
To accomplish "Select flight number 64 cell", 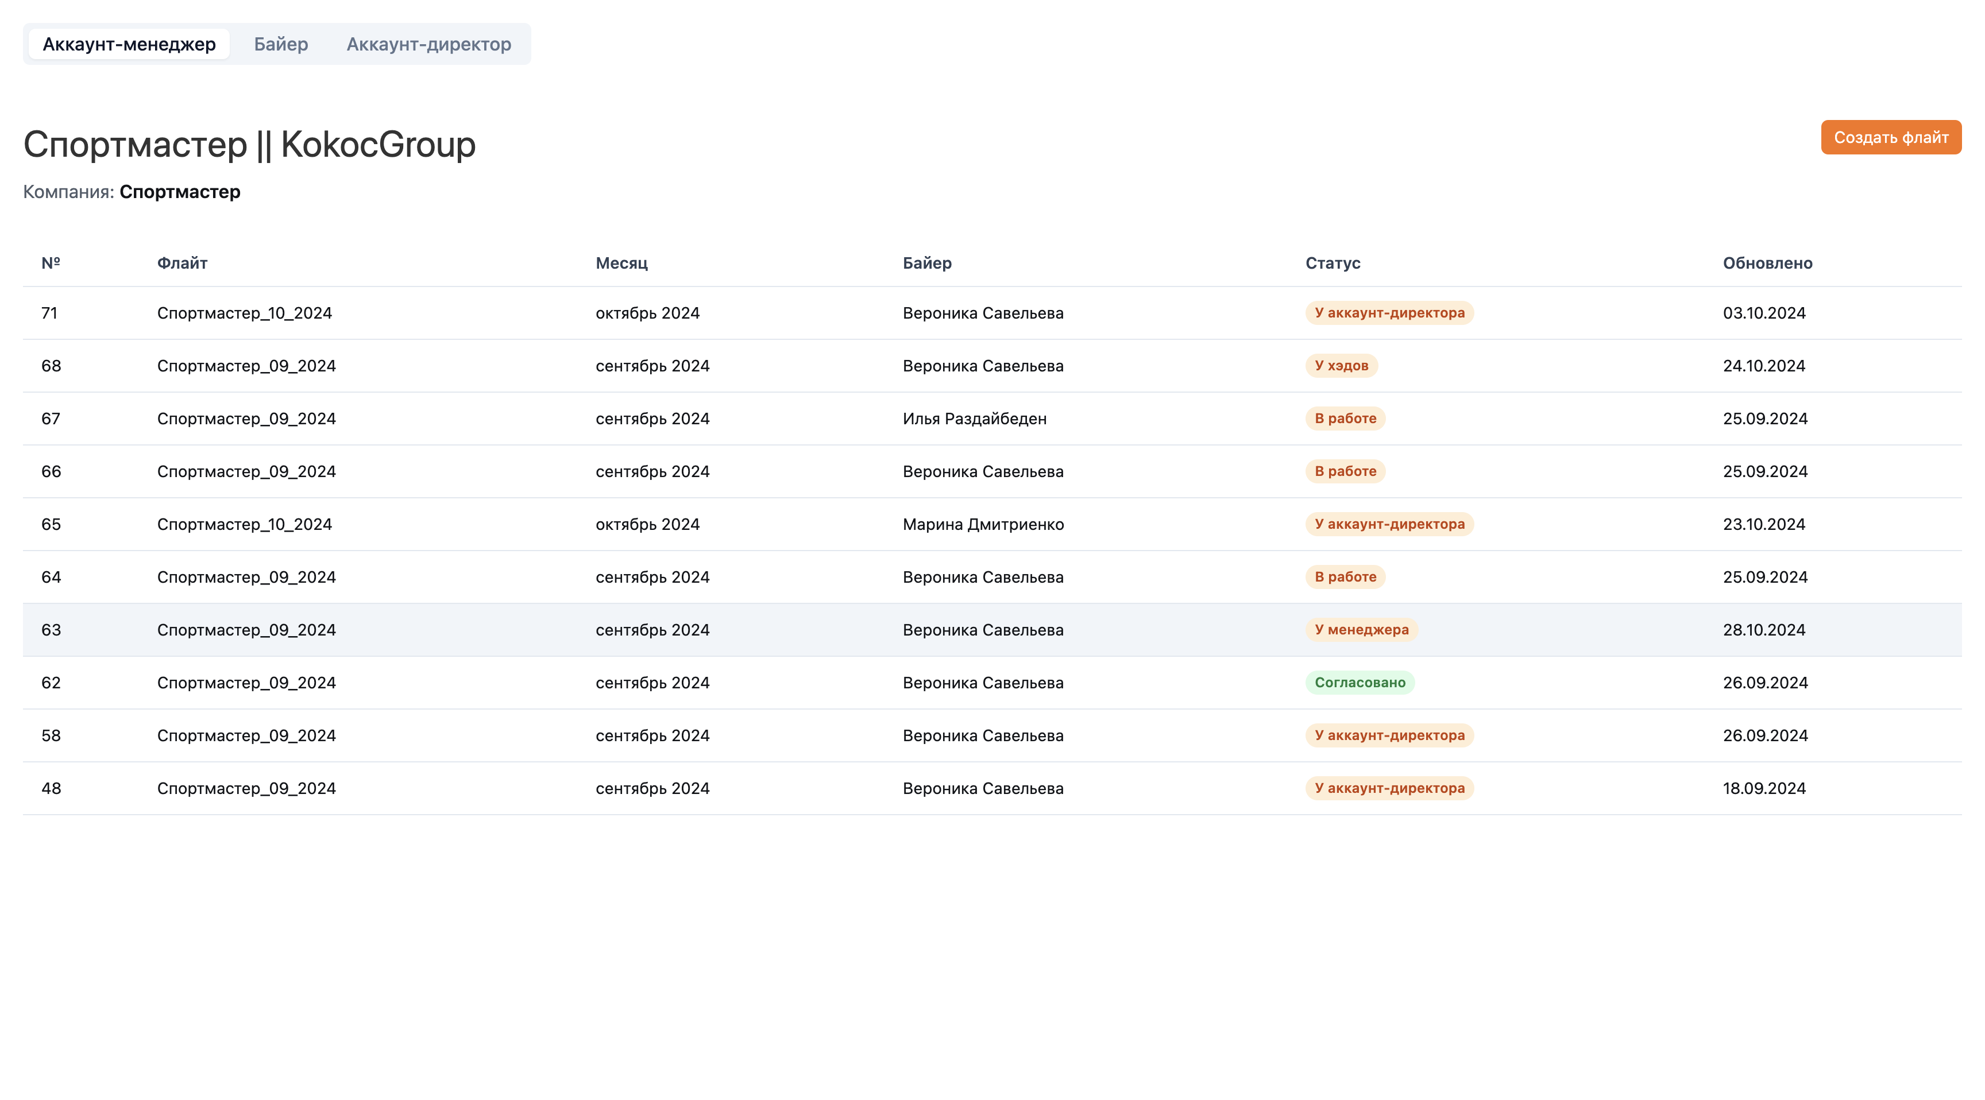I will point(51,577).
